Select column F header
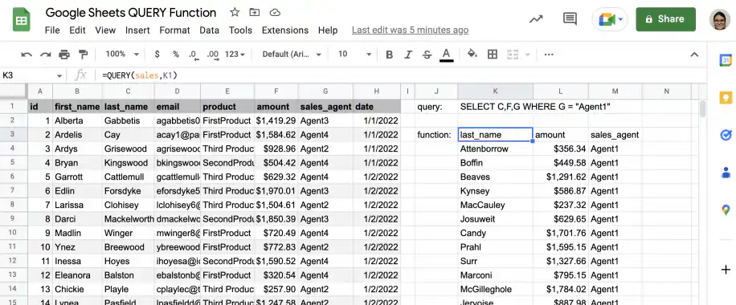The image size is (736, 305). click(x=276, y=91)
